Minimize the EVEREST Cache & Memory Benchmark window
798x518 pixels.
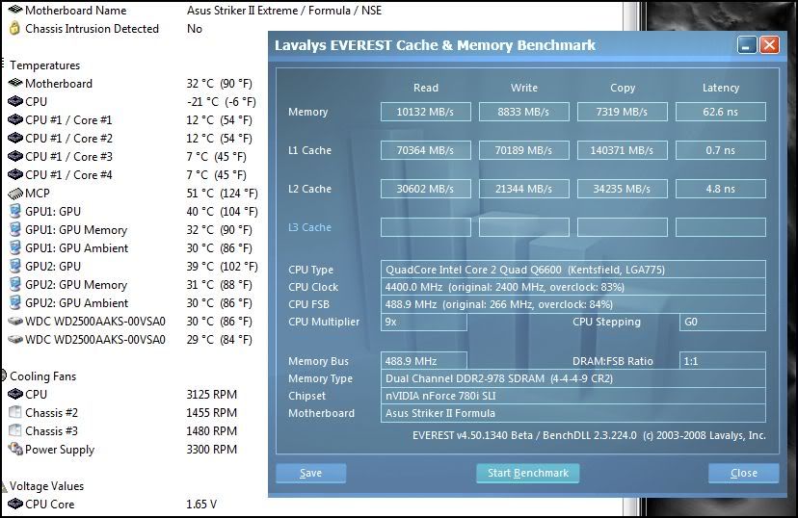pyautogui.click(x=747, y=45)
